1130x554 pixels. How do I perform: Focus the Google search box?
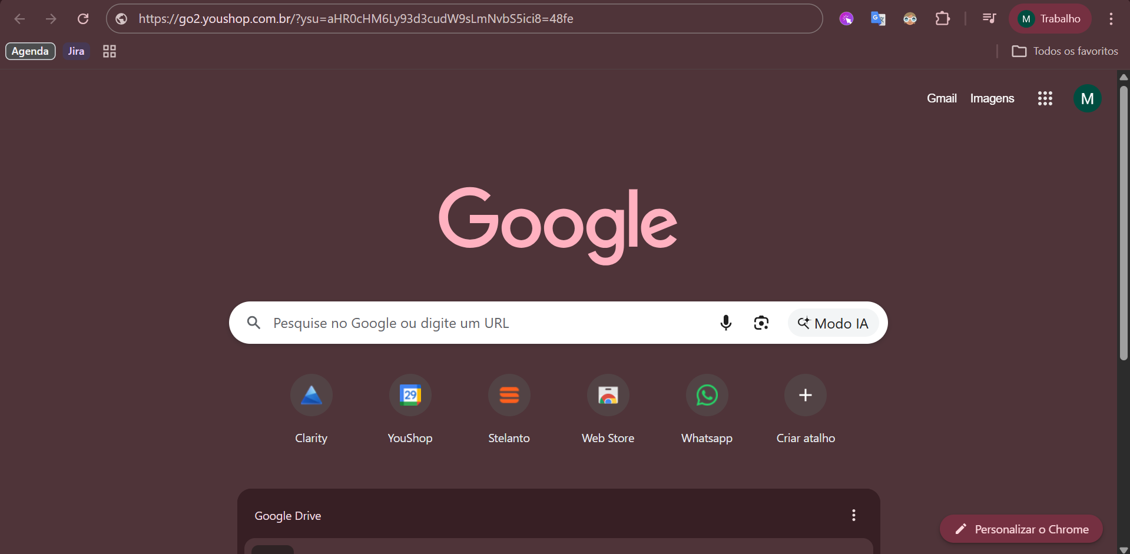(558, 323)
